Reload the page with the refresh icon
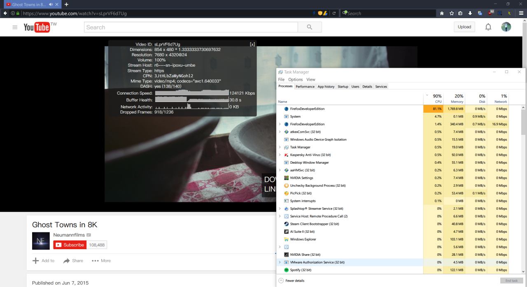 pyautogui.click(x=334, y=13)
